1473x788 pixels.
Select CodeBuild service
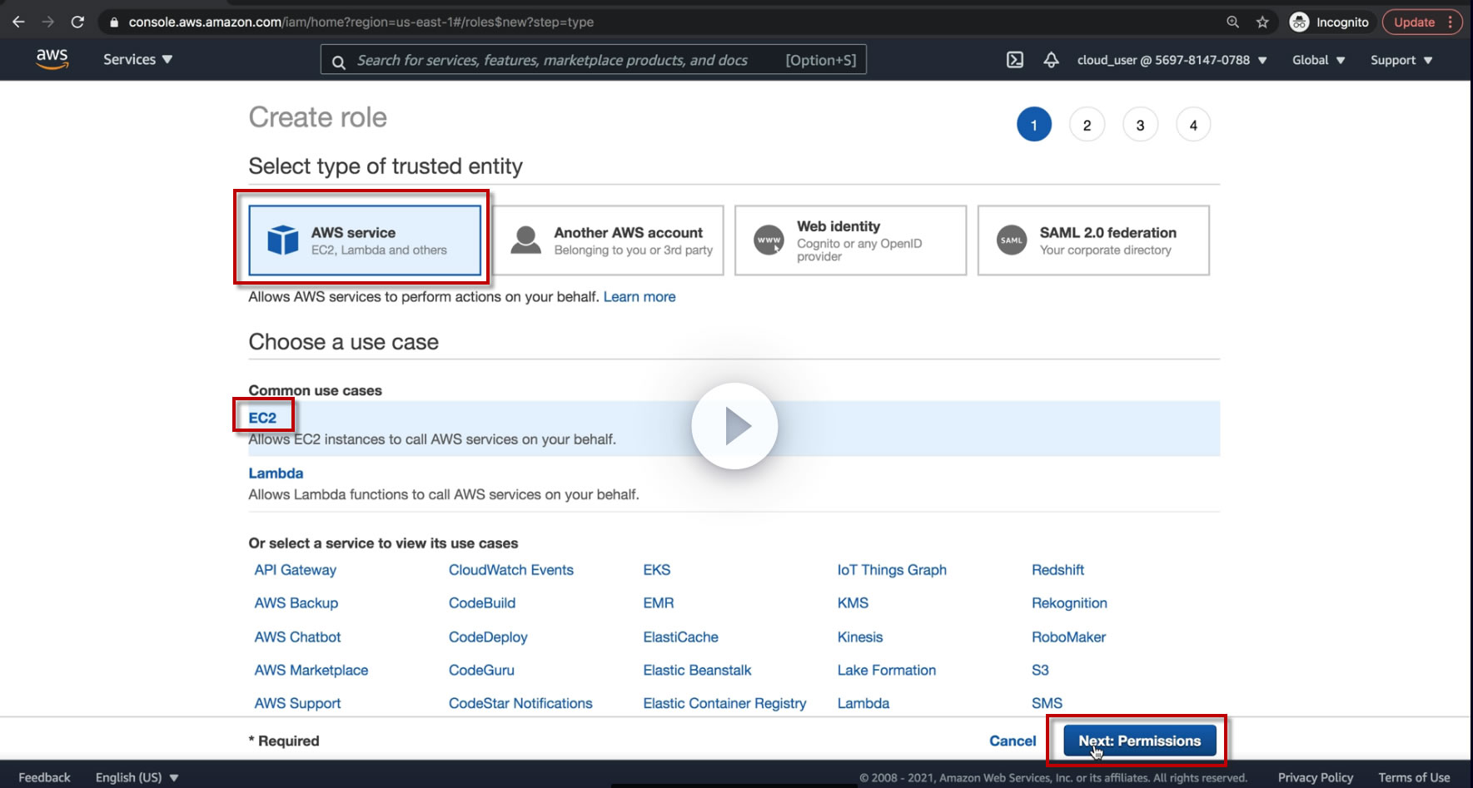click(482, 603)
